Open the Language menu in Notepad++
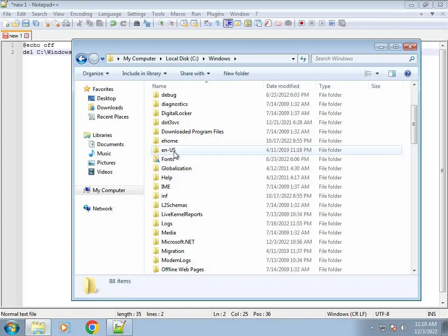 click(110, 14)
